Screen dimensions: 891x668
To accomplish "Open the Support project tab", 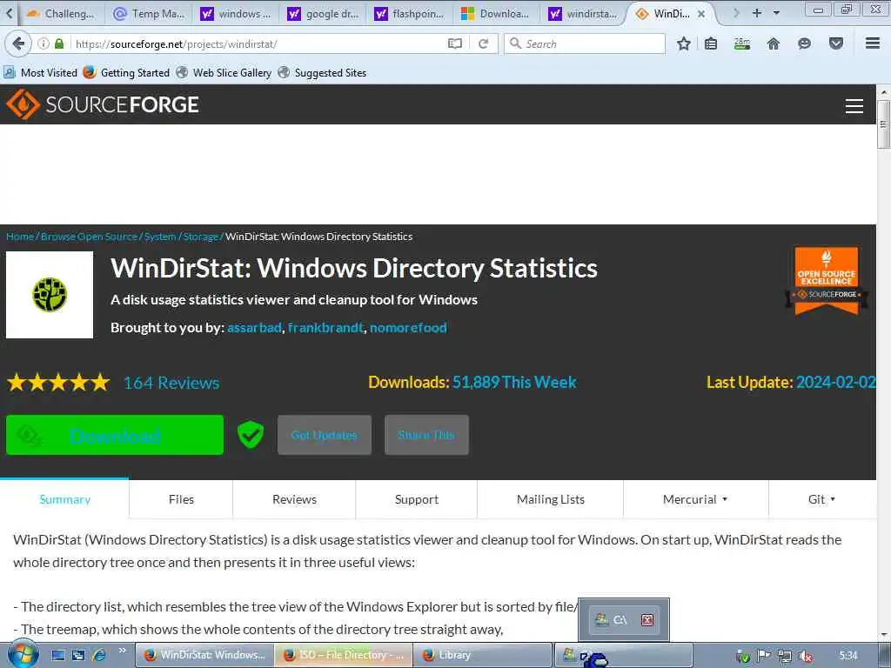I will click(x=417, y=499).
